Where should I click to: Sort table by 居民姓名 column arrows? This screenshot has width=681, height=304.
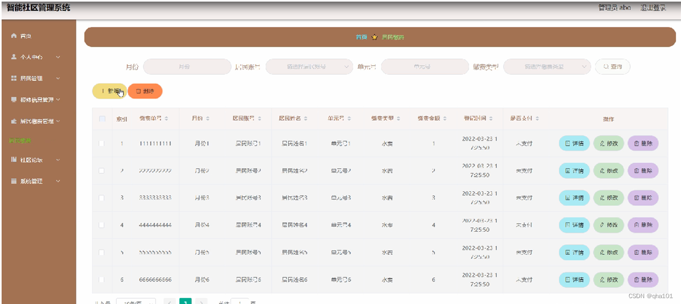306,119
